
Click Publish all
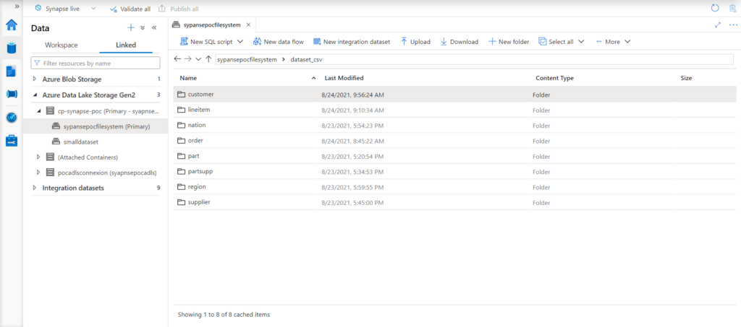coord(178,9)
